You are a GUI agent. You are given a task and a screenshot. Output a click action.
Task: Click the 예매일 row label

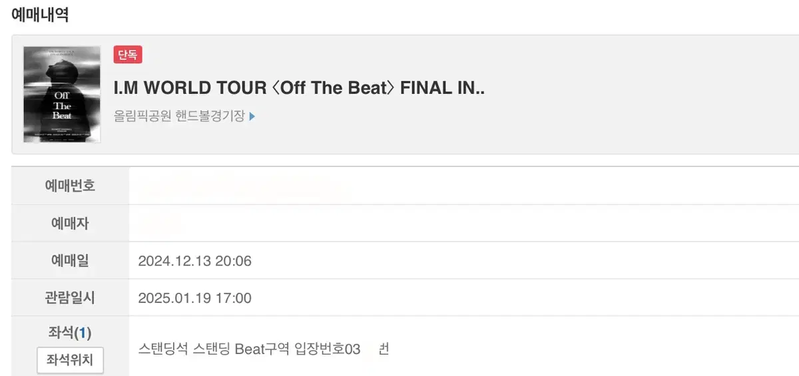click(70, 261)
